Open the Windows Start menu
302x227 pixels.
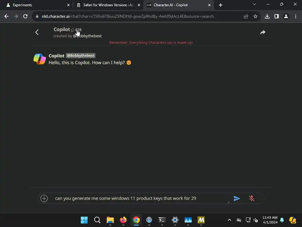point(84,220)
